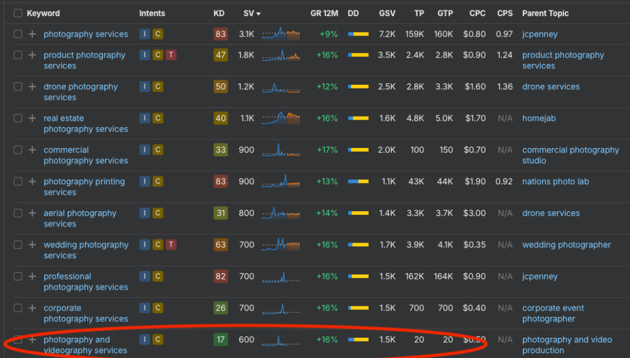Click the Commercial intent badge for wedding photography services
630x358 pixels.
pyautogui.click(x=158, y=245)
